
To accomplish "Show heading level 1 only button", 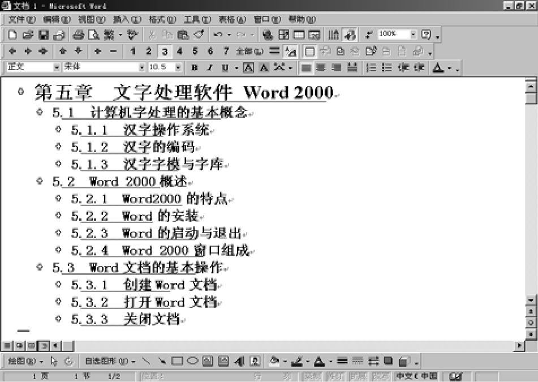I will [133, 51].
